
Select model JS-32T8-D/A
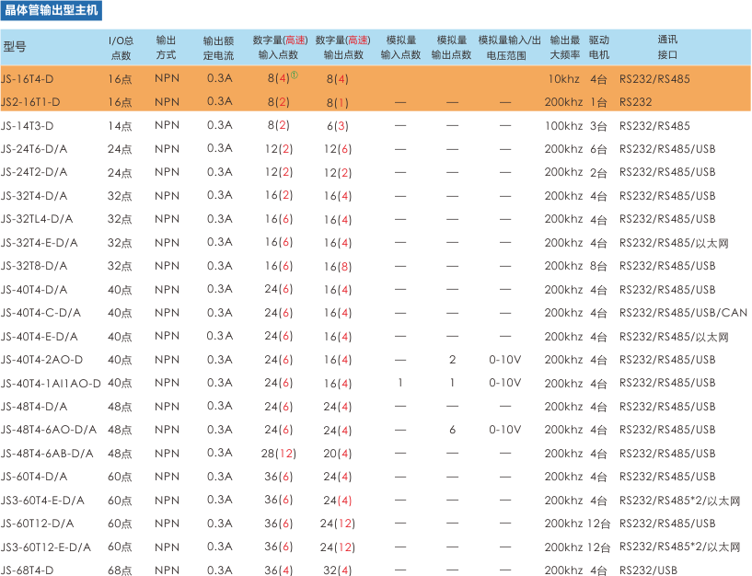point(34,266)
